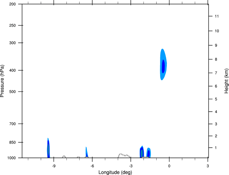The height and width of the screenshot is (175, 229).
Task: Pick the -9 longitude tick label
Action: [x=54, y=166]
